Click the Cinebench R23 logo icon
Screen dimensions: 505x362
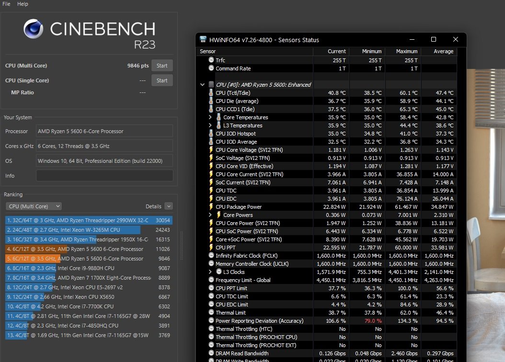point(34,29)
